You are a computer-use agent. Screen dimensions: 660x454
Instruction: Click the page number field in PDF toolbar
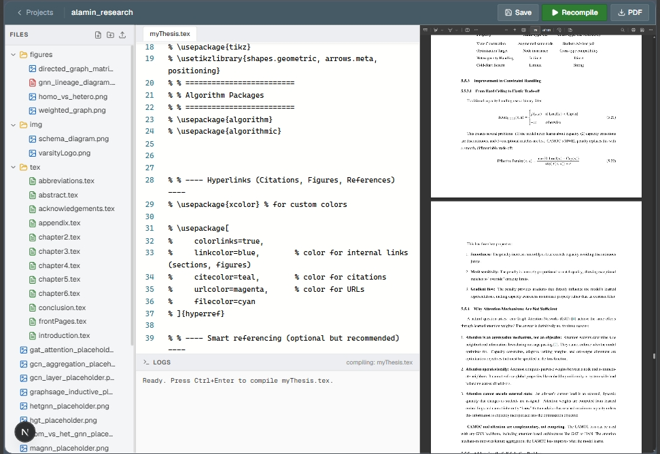click(x=536, y=30)
